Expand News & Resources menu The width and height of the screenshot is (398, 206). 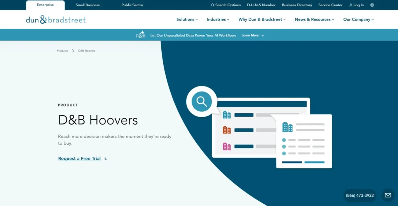point(314,19)
